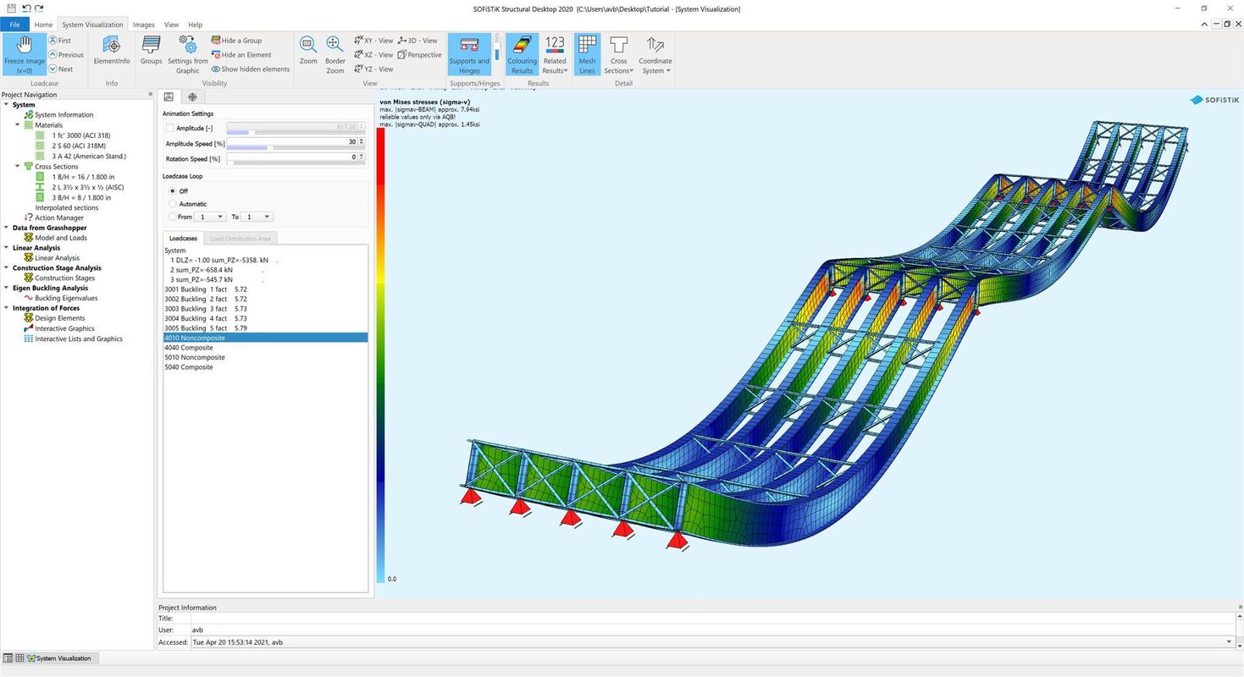Open Coordinate System dropdown
1244x677 pixels.
[x=655, y=55]
